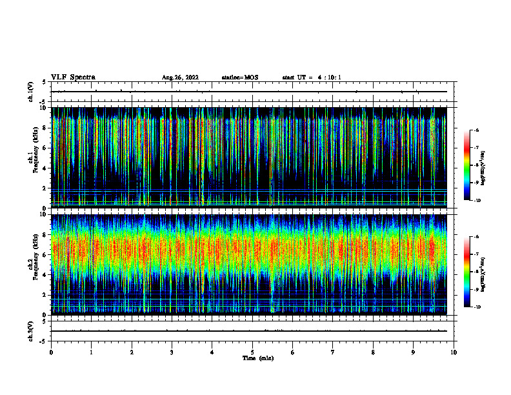Click the "Time (min)" x-axis label
This screenshot has width=511, height=395.
258,358
